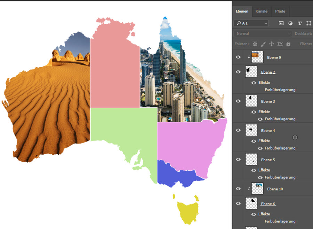
Task: Open the Art filter type dropdown
Action: [251, 23]
